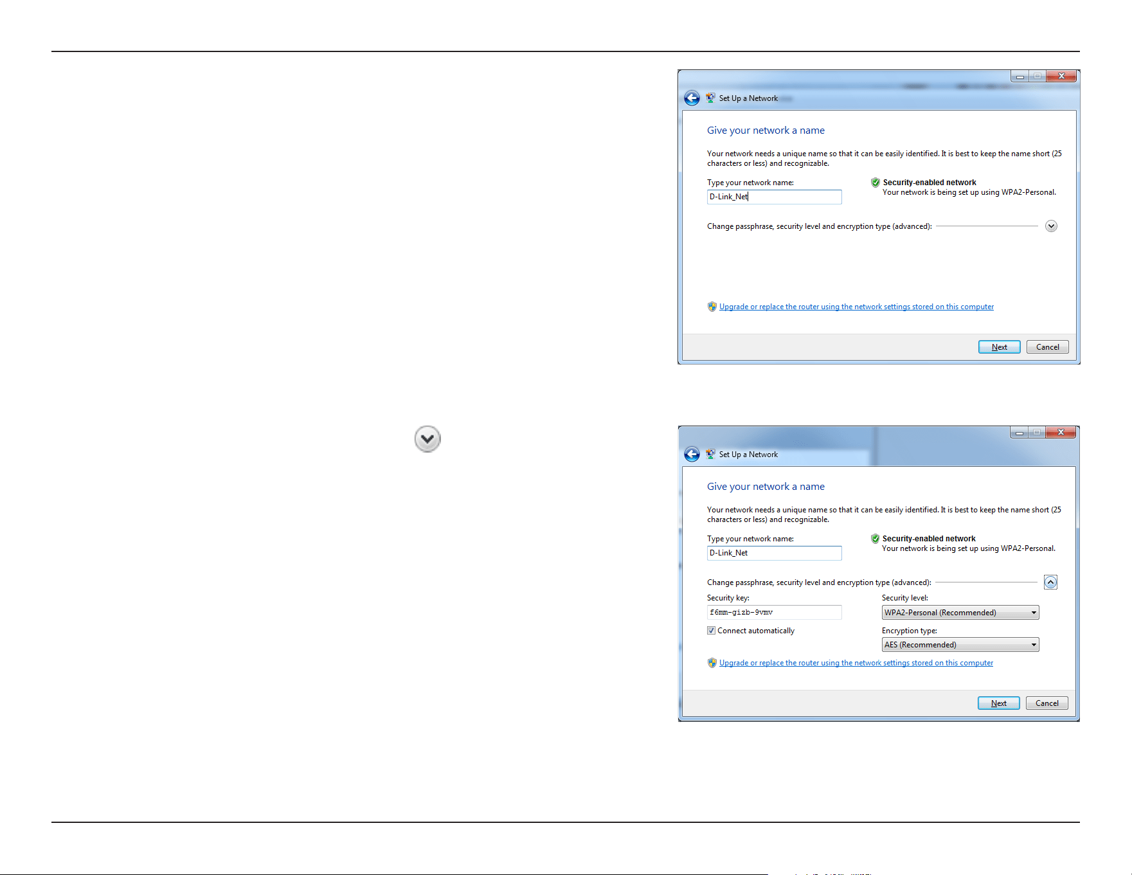Click the large standalone chevron-down icon in the page
This screenshot has width=1132, height=875.
427,439
